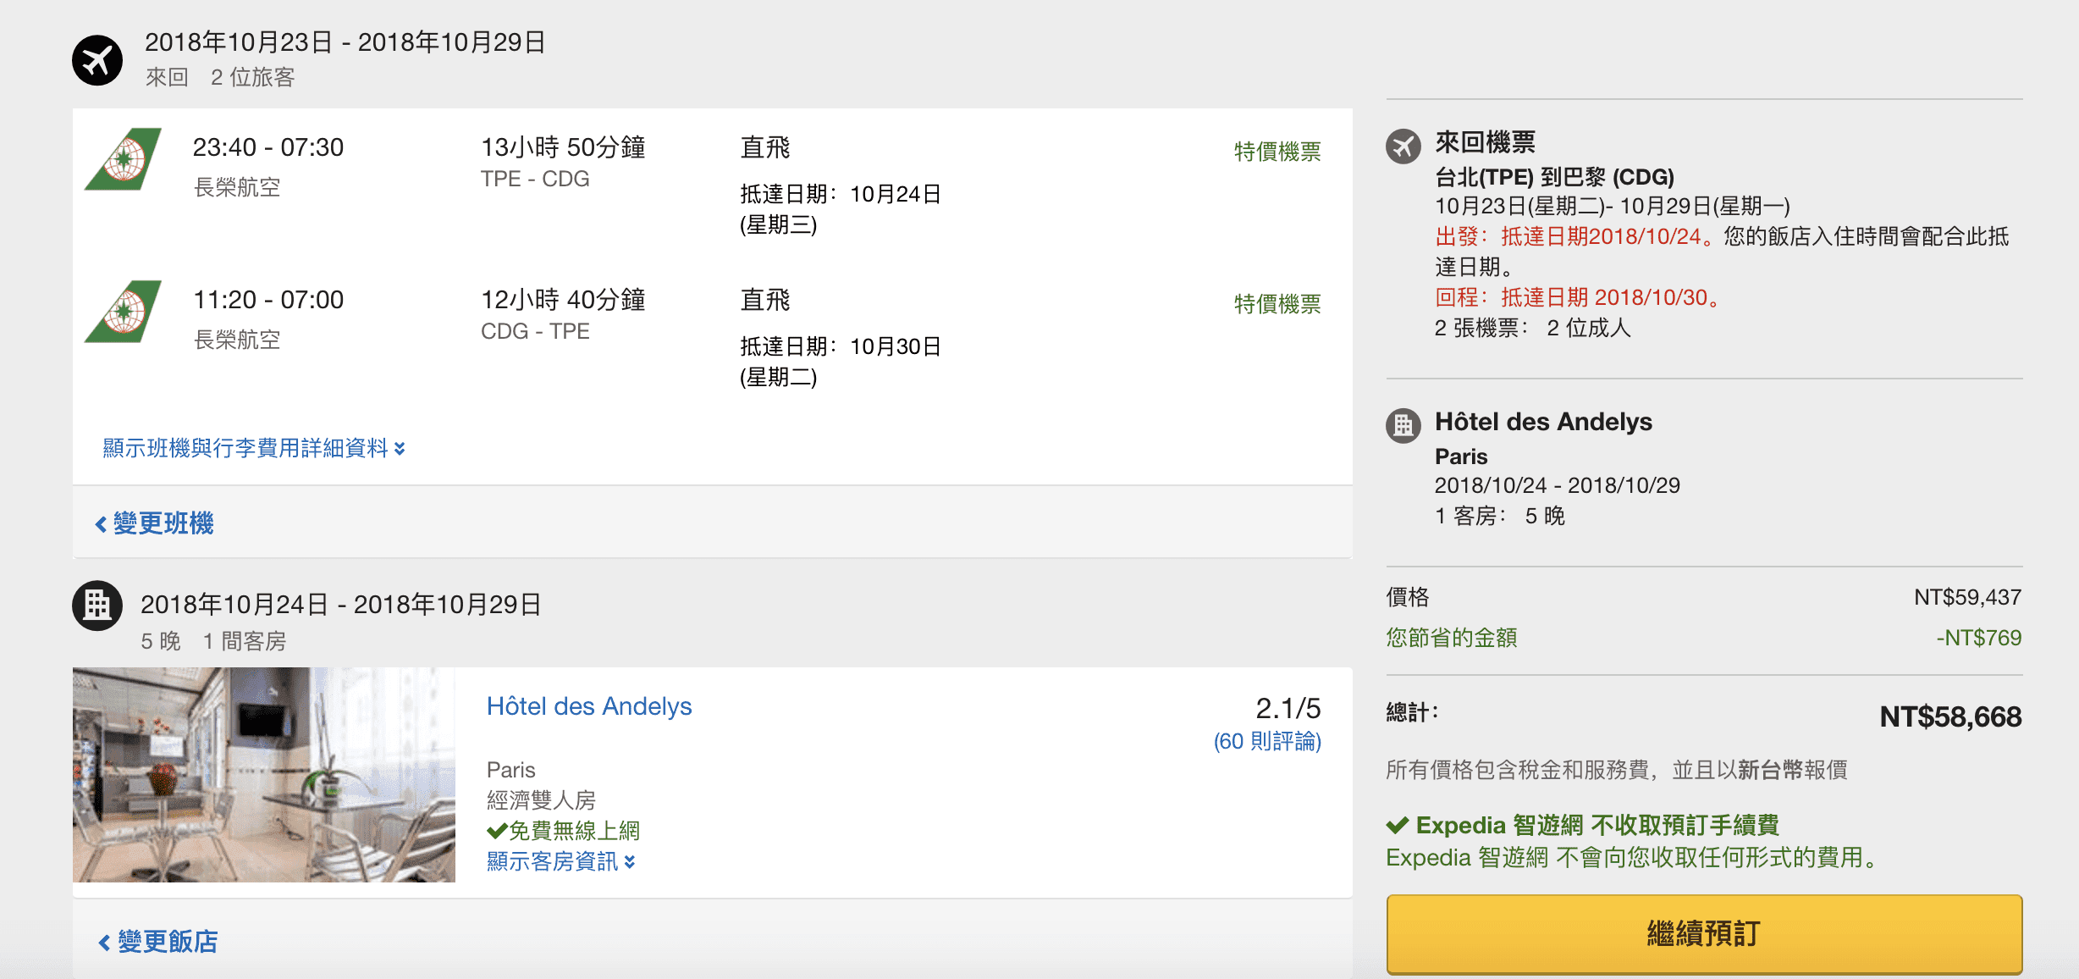The height and width of the screenshot is (979, 2079).
Task: Click 2018/10/24 - 2018/10/29 stay dates in sidebar
Action: coord(1557,485)
